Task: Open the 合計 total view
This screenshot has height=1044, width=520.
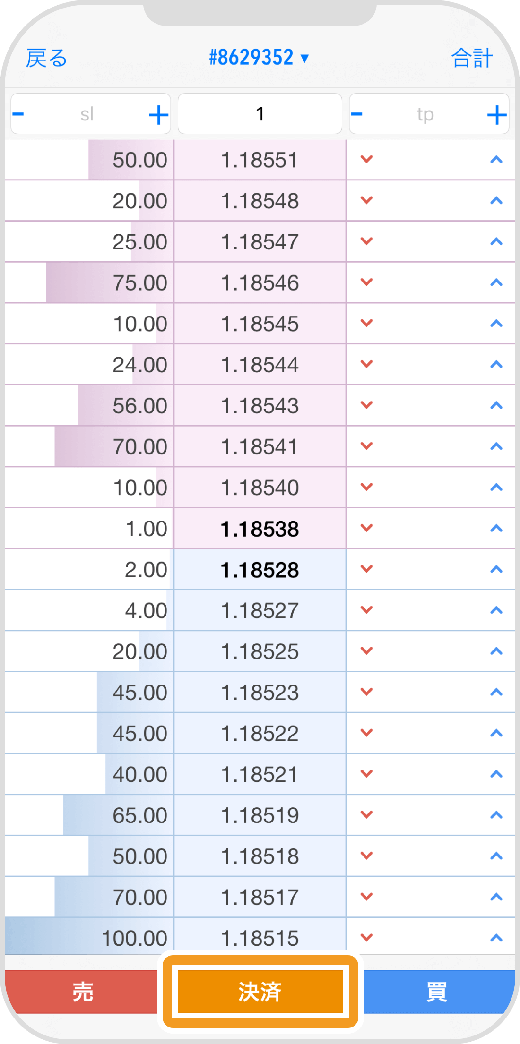Action: [x=472, y=58]
